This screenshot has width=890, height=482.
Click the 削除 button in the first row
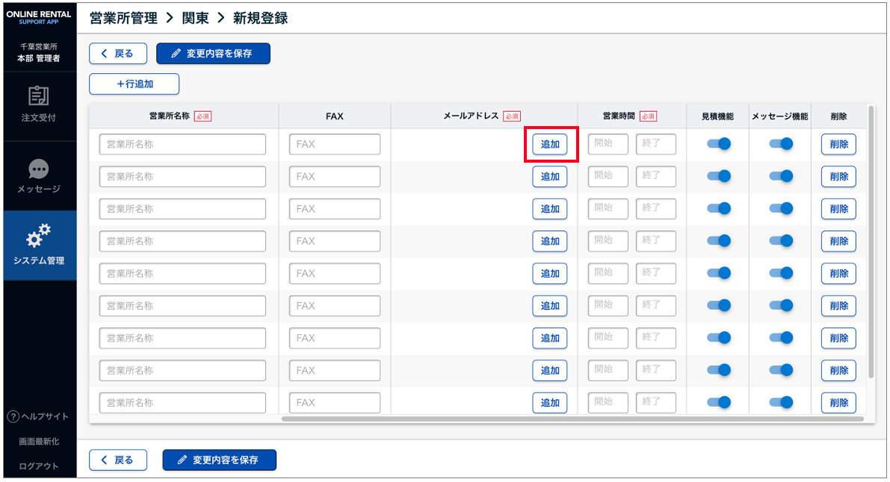838,145
